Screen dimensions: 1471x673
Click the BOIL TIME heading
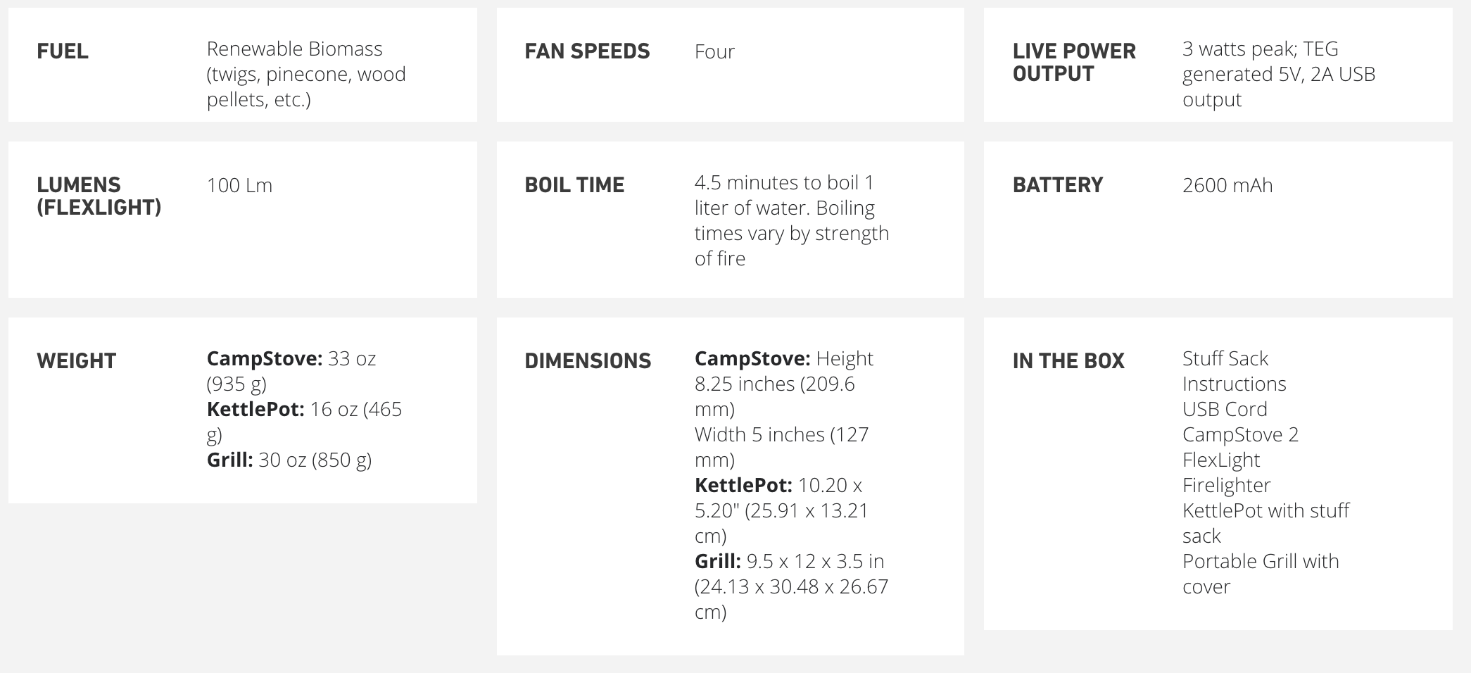[574, 185]
